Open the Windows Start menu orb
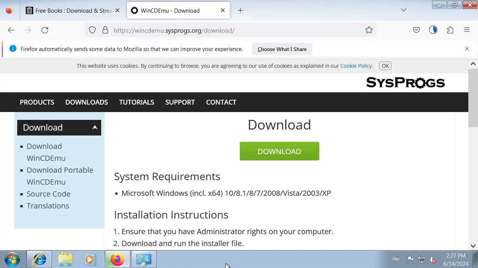 tap(12, 259)
